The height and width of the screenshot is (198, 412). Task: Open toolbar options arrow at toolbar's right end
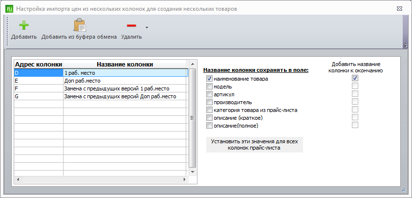pyautogui.click(x=406, y=45)
